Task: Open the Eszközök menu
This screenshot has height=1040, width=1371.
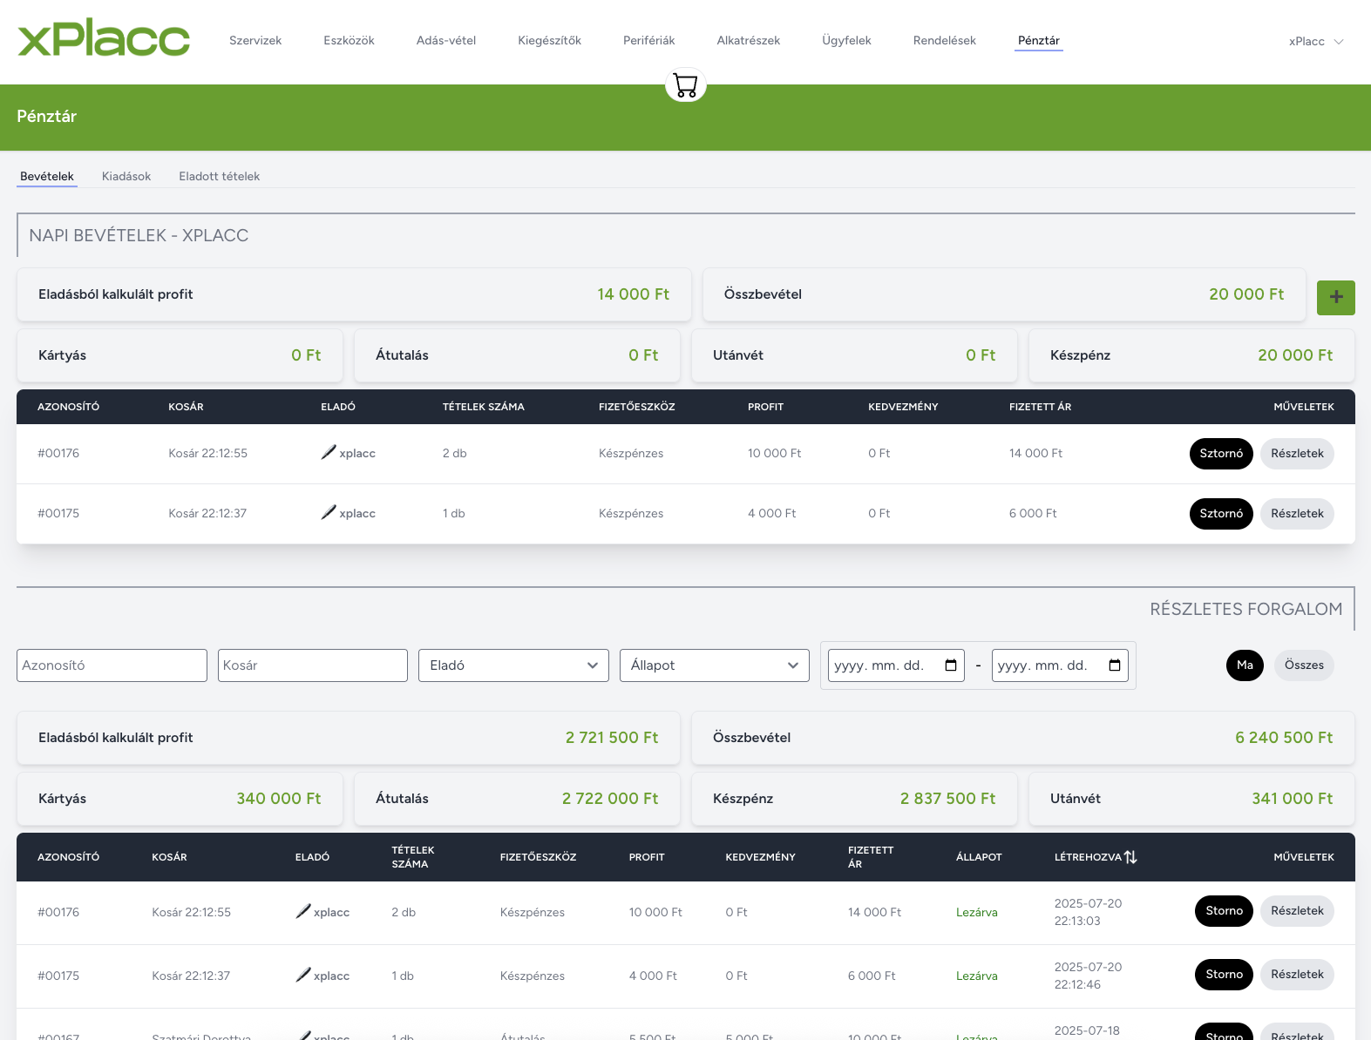Action: [349, 40]
